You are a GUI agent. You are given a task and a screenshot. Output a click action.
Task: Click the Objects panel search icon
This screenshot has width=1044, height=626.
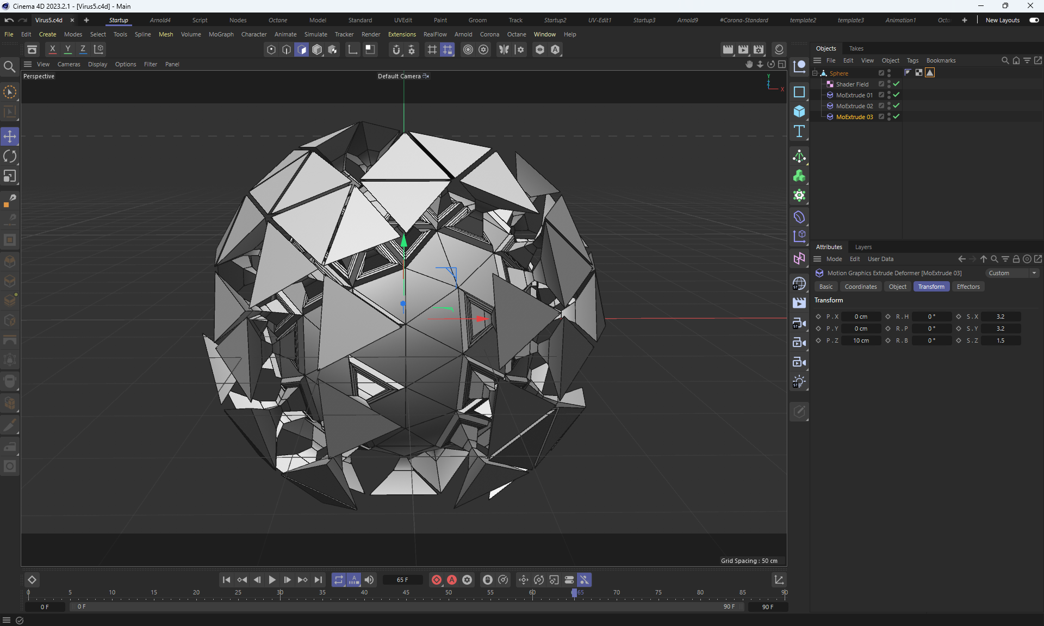tap(1005, 60)
